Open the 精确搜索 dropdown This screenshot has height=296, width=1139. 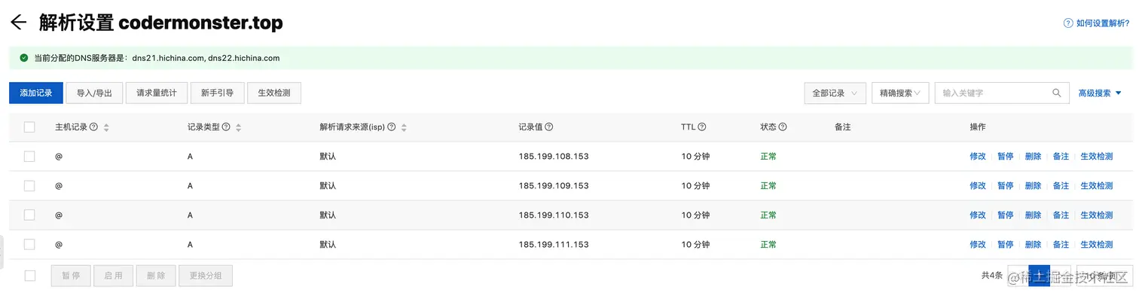[900, 93]
